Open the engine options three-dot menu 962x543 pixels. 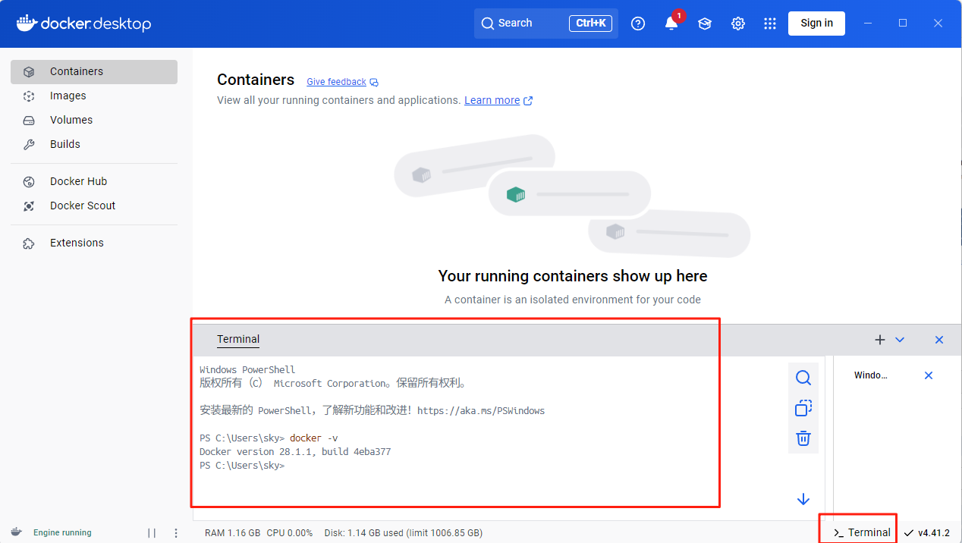[x=176, y=532]
